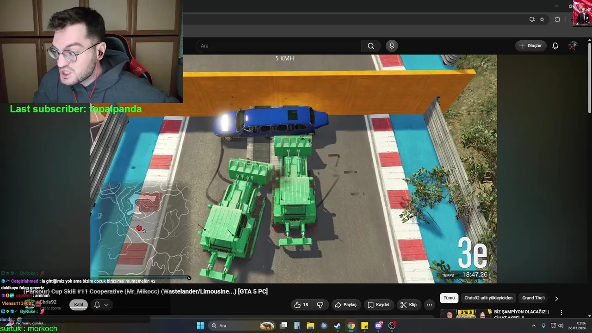Click the video title Parkour Cup Skill #11

tap(146, 291)
